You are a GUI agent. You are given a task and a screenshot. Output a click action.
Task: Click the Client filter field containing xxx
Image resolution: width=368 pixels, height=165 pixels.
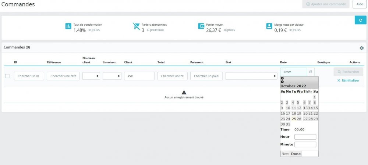pyautogui.click(x=139, y=76)
